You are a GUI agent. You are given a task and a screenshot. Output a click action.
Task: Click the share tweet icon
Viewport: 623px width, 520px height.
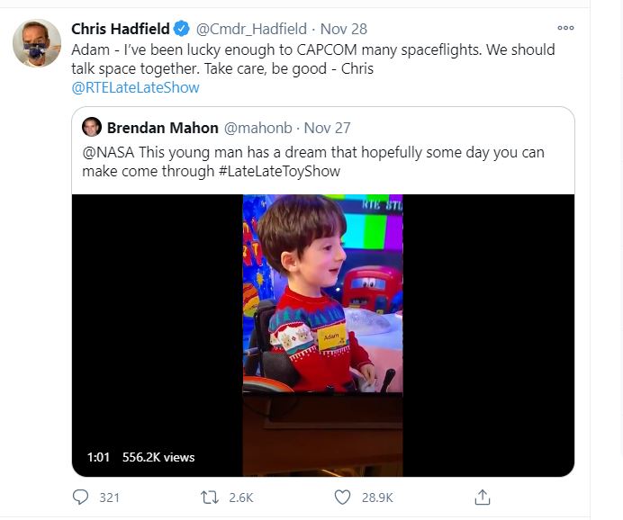click(482, 497)
